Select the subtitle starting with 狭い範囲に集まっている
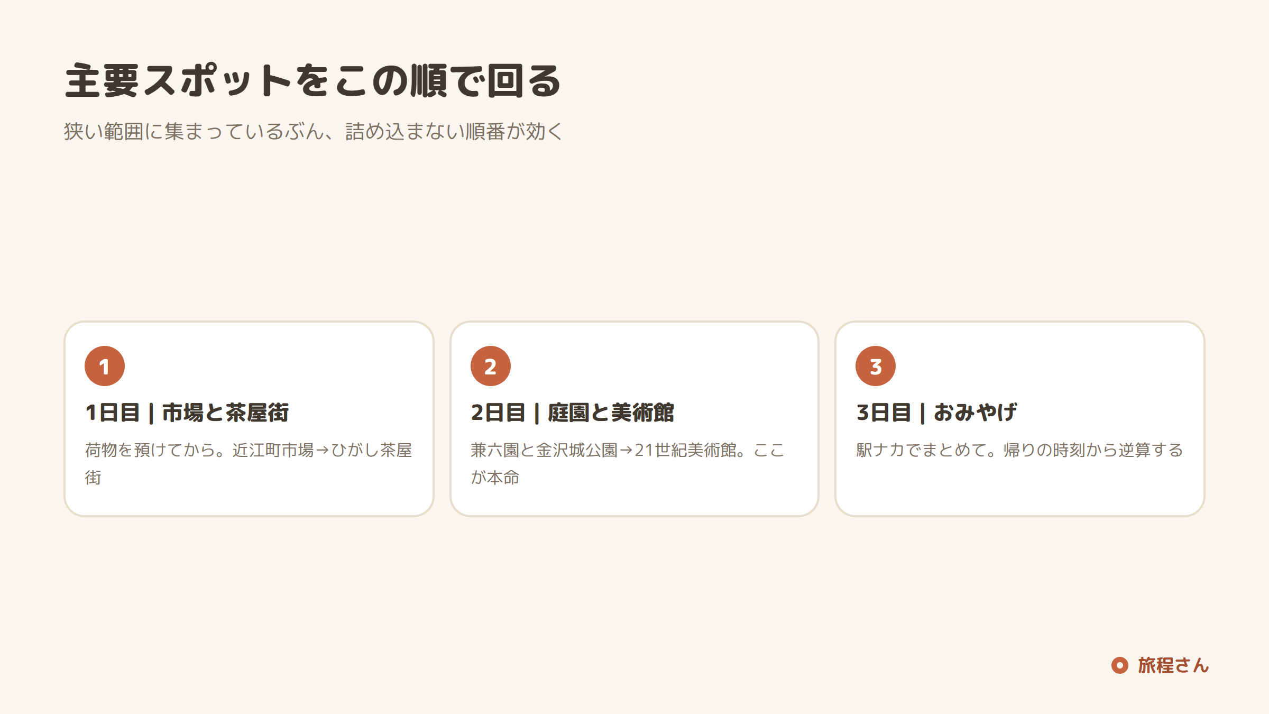The image size is (1269, 714). pyautogui.click(x=313, y=131)
